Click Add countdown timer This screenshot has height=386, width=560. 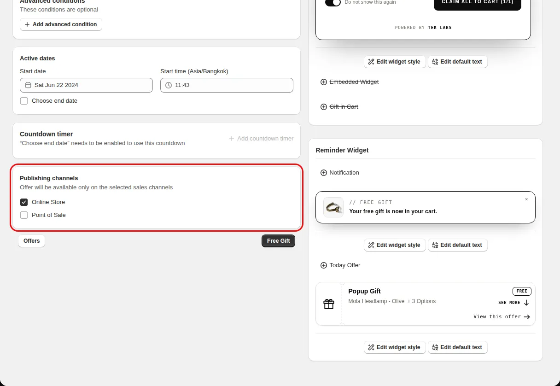pyautogui.click(x=261, y=139)
